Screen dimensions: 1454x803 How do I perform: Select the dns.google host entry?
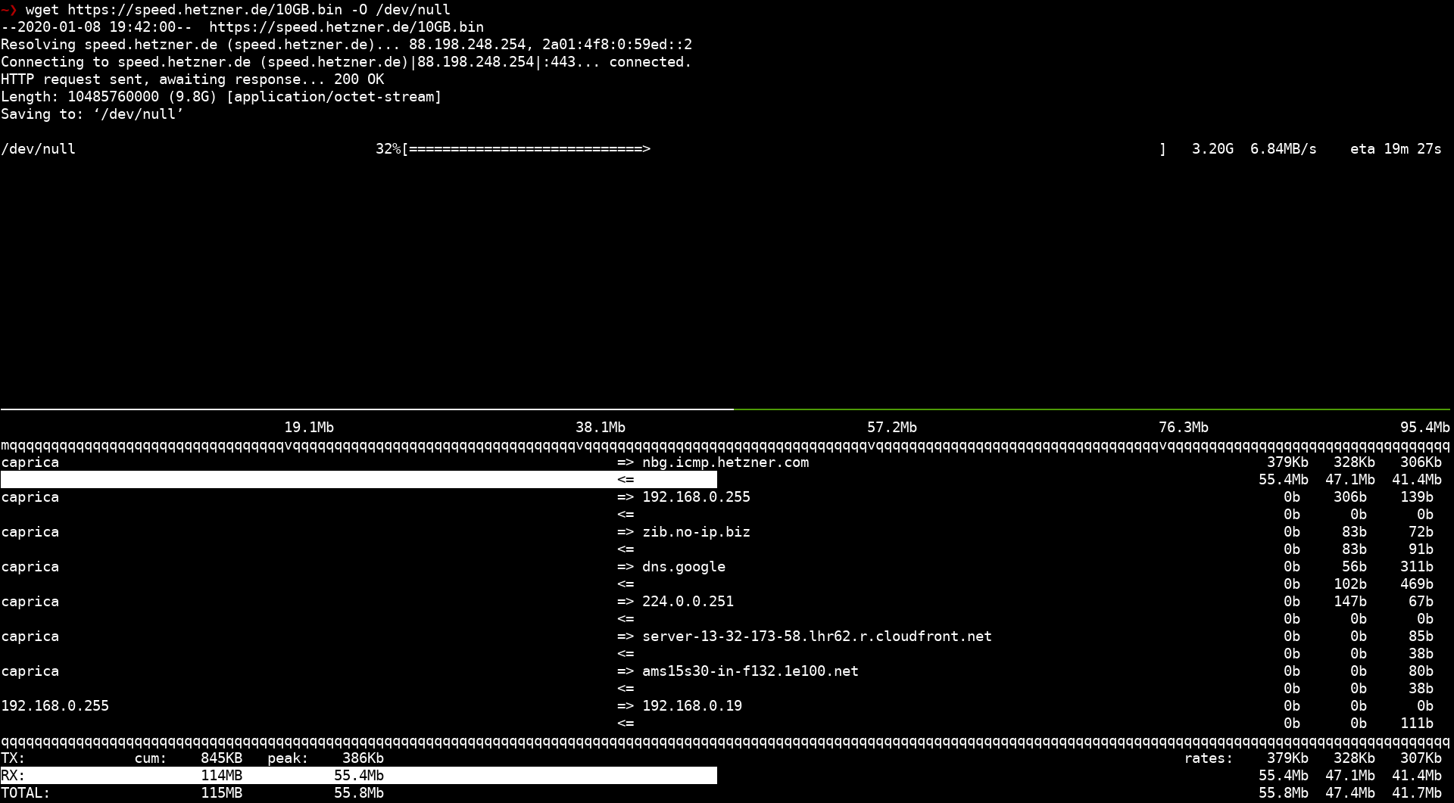tap(684, 567)
